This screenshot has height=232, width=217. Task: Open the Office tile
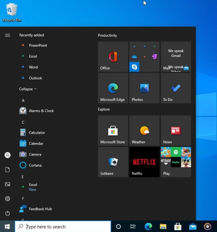[x=113, y=57]
